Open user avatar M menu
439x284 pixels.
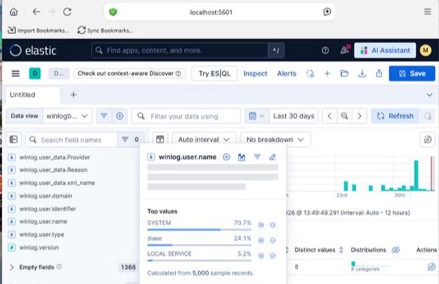click(425, 51)
